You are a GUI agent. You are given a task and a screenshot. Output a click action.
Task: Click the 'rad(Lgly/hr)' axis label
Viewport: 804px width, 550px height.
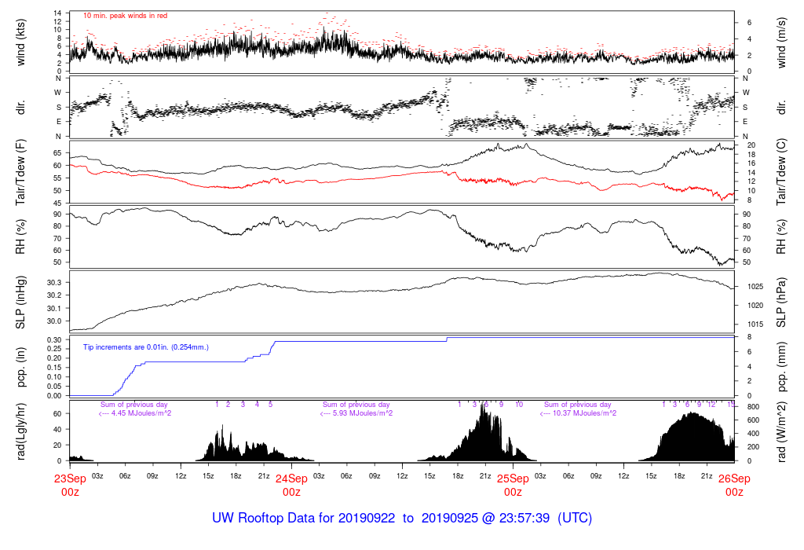point(20,431)
